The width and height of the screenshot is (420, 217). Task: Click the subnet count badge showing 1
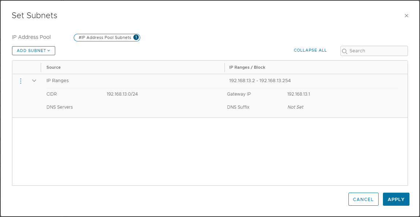[136, 37]
